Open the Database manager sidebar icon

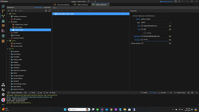coord(3,21)
